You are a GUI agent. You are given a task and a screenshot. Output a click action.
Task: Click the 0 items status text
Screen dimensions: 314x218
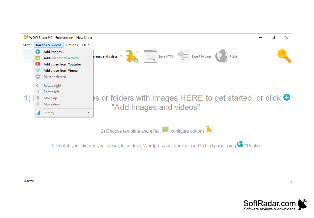coord(29,181)
